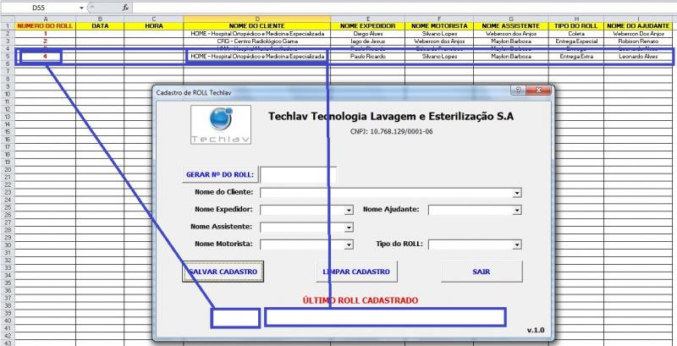677x346 pixels.
Task: Select column D header
Action: click(x=257, y=19)
